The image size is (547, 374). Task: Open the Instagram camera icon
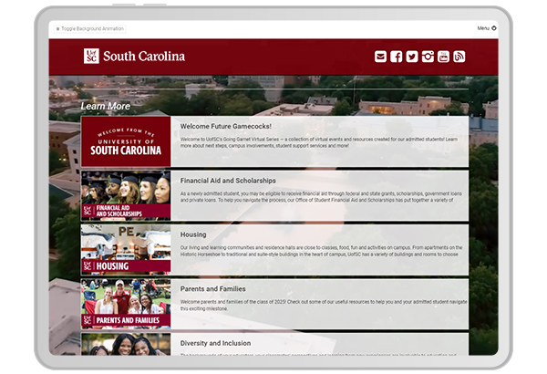tap(428, 57)
